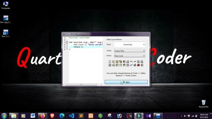
Task: Click the network signal tray icon
Action: tap(192, 116)
